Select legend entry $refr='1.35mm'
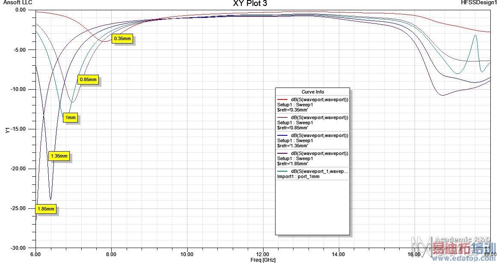 [x=312, y=140]
